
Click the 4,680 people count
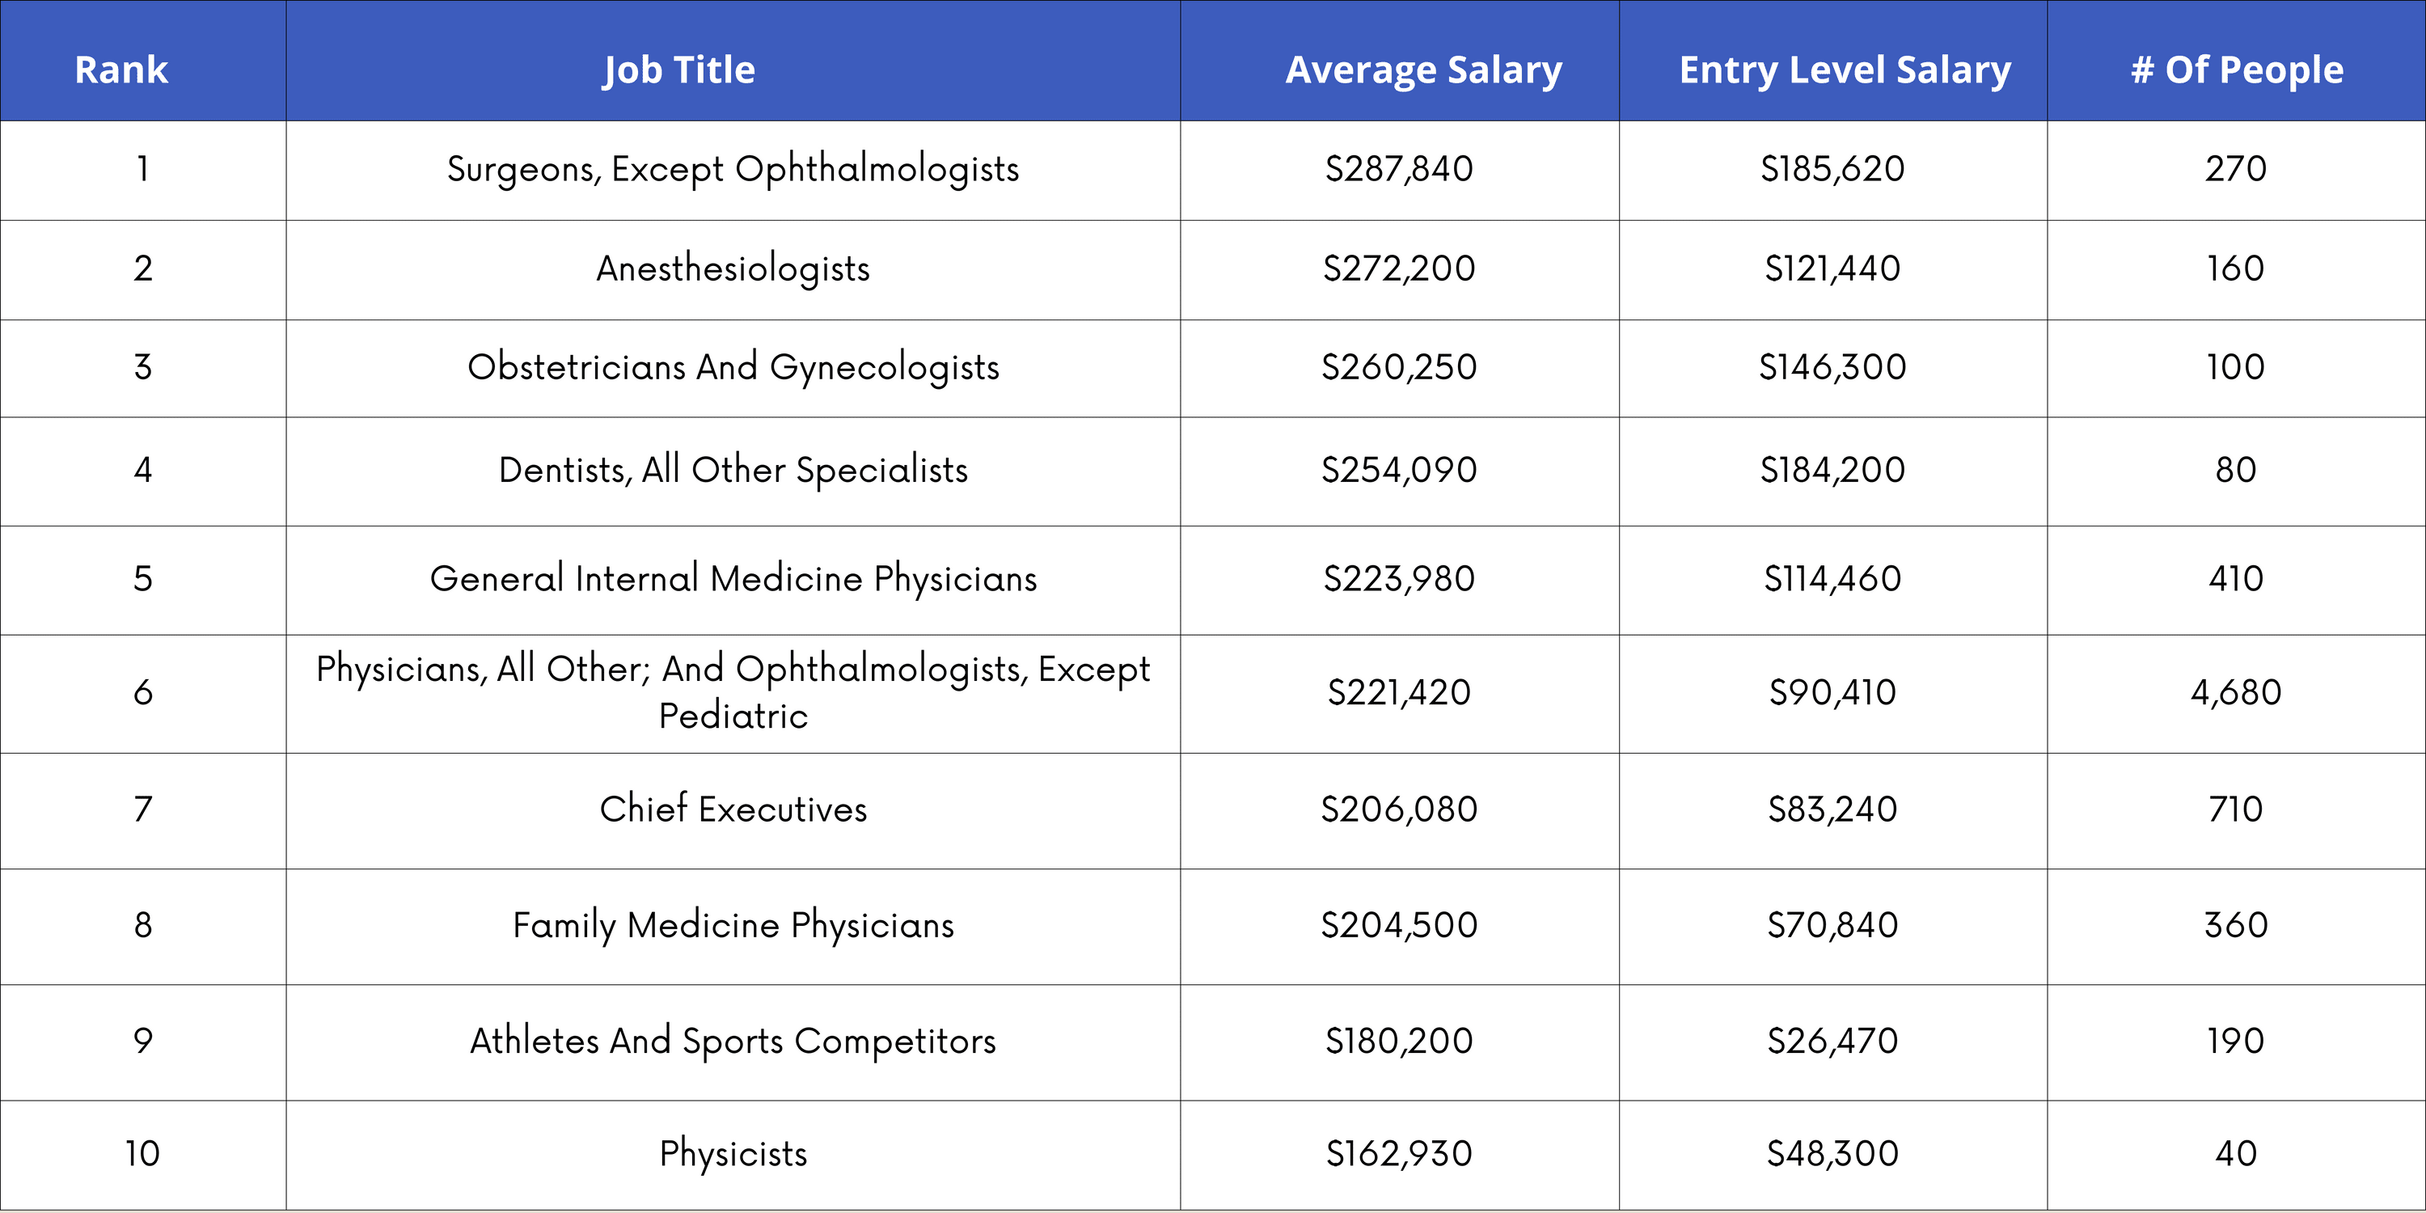click(2236, 692)
